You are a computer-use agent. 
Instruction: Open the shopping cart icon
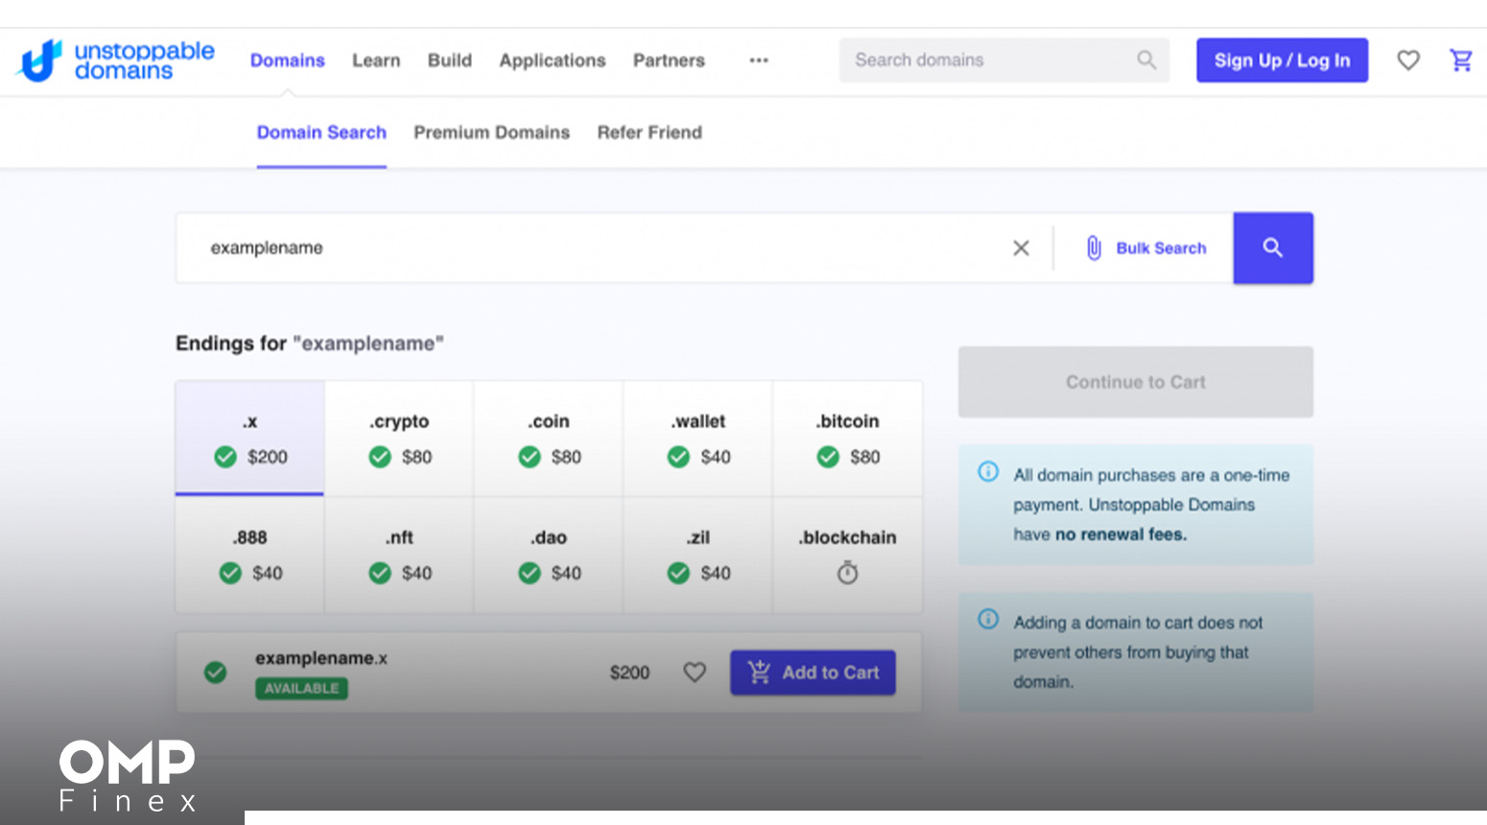(1460, 60)
